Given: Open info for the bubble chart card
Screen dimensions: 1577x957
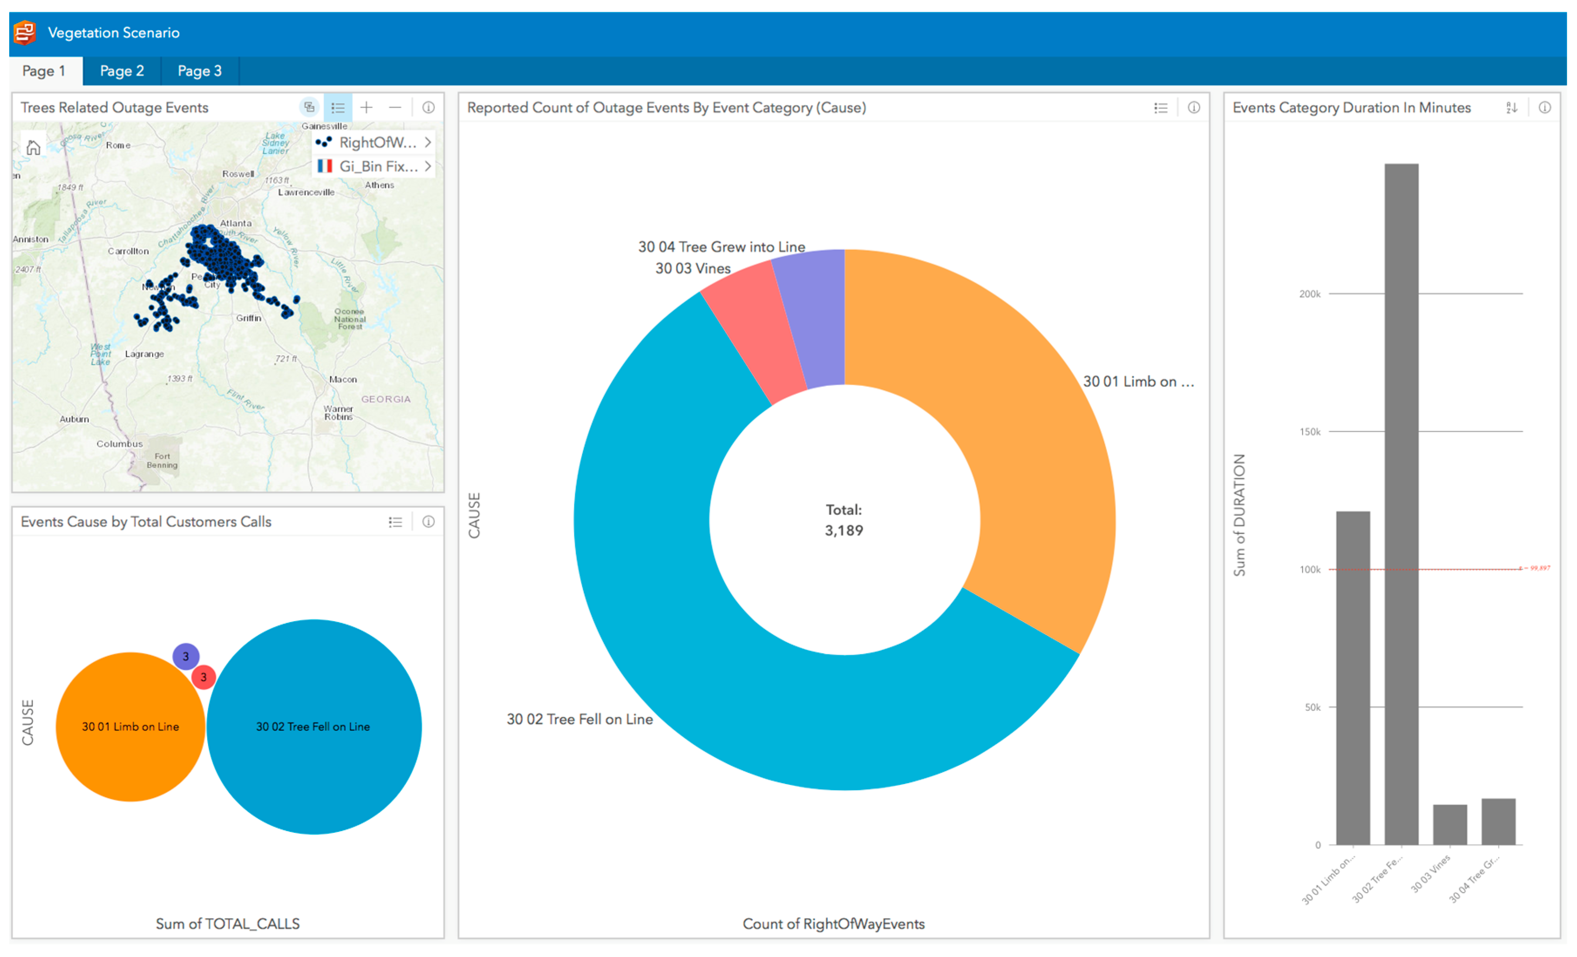Looking at the screenshot, I should tap(428, 522).
